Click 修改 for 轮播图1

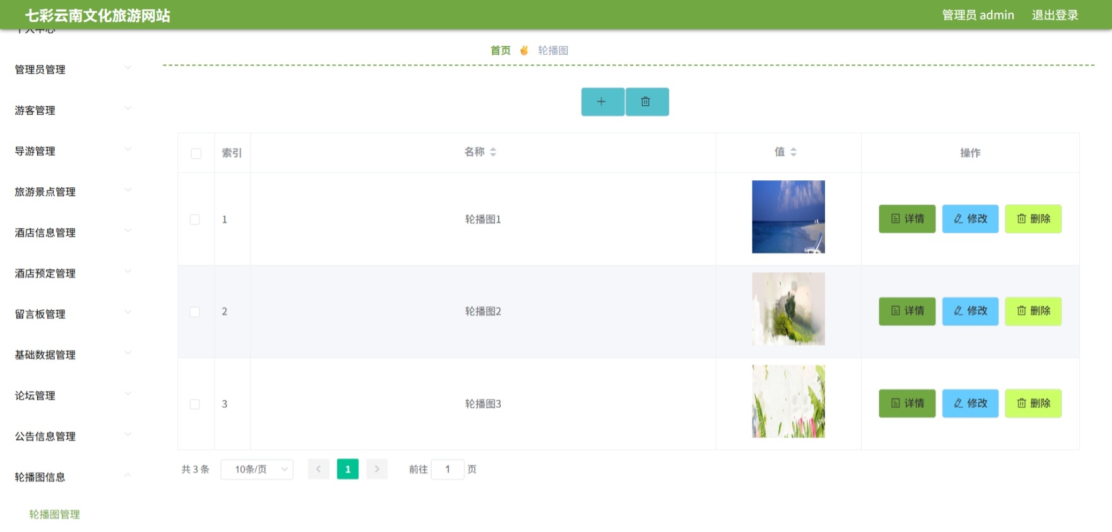[x=970, y=219]
